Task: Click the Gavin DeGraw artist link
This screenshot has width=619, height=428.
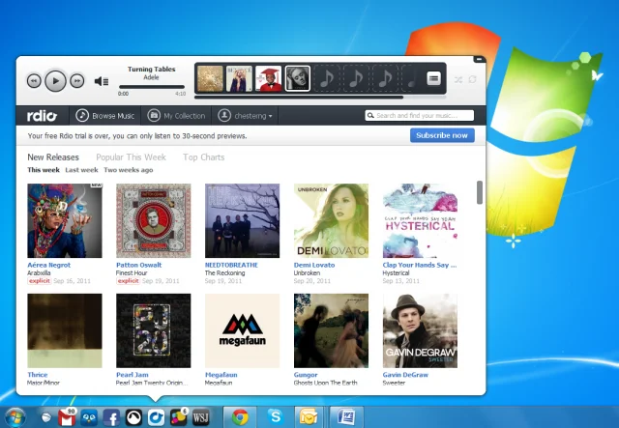Action: (x=405, y=375)
